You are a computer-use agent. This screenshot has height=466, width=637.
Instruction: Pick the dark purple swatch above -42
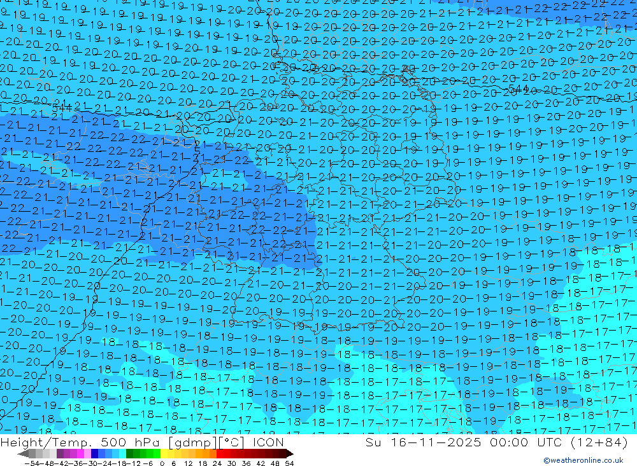point(60,453)
